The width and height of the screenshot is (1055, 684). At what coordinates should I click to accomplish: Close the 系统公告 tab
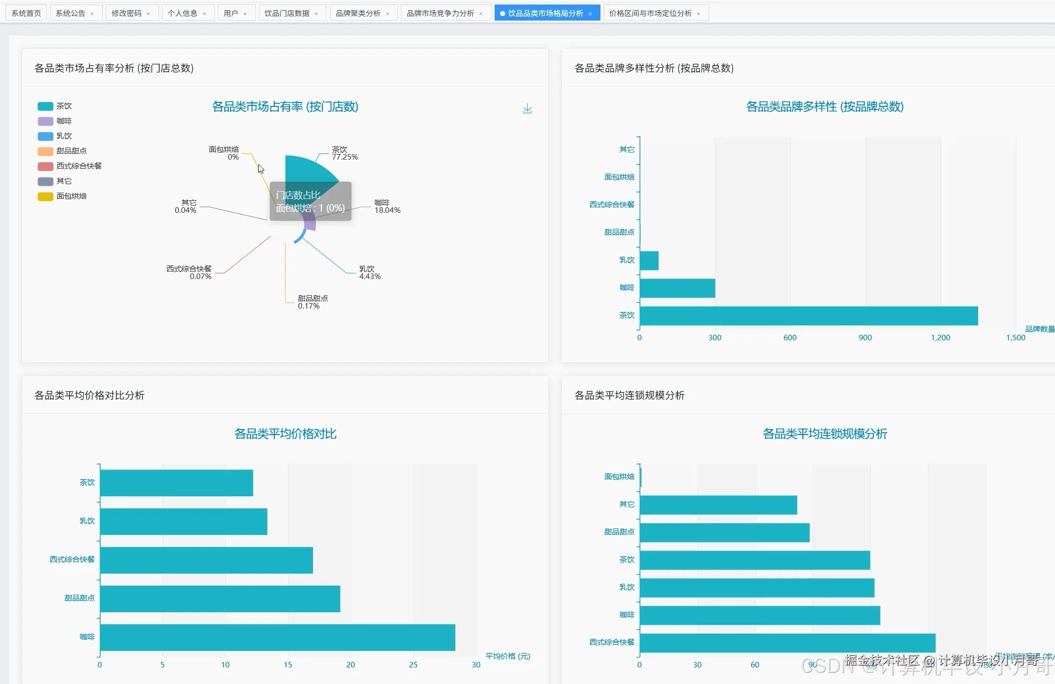92,14
